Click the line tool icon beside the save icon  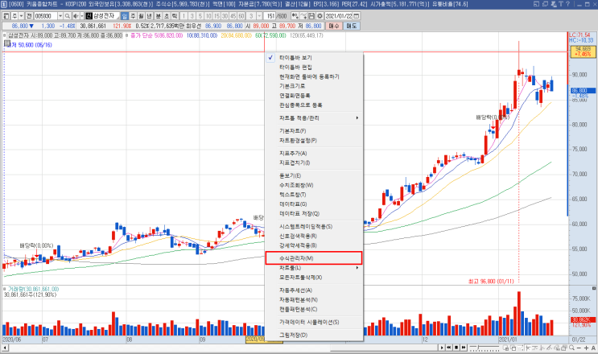(303, 16)
